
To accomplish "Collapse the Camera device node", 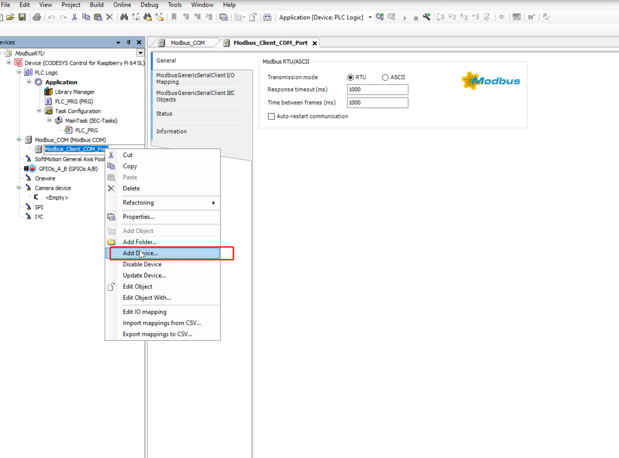I will pyautogui.click(x=19, y=188).
